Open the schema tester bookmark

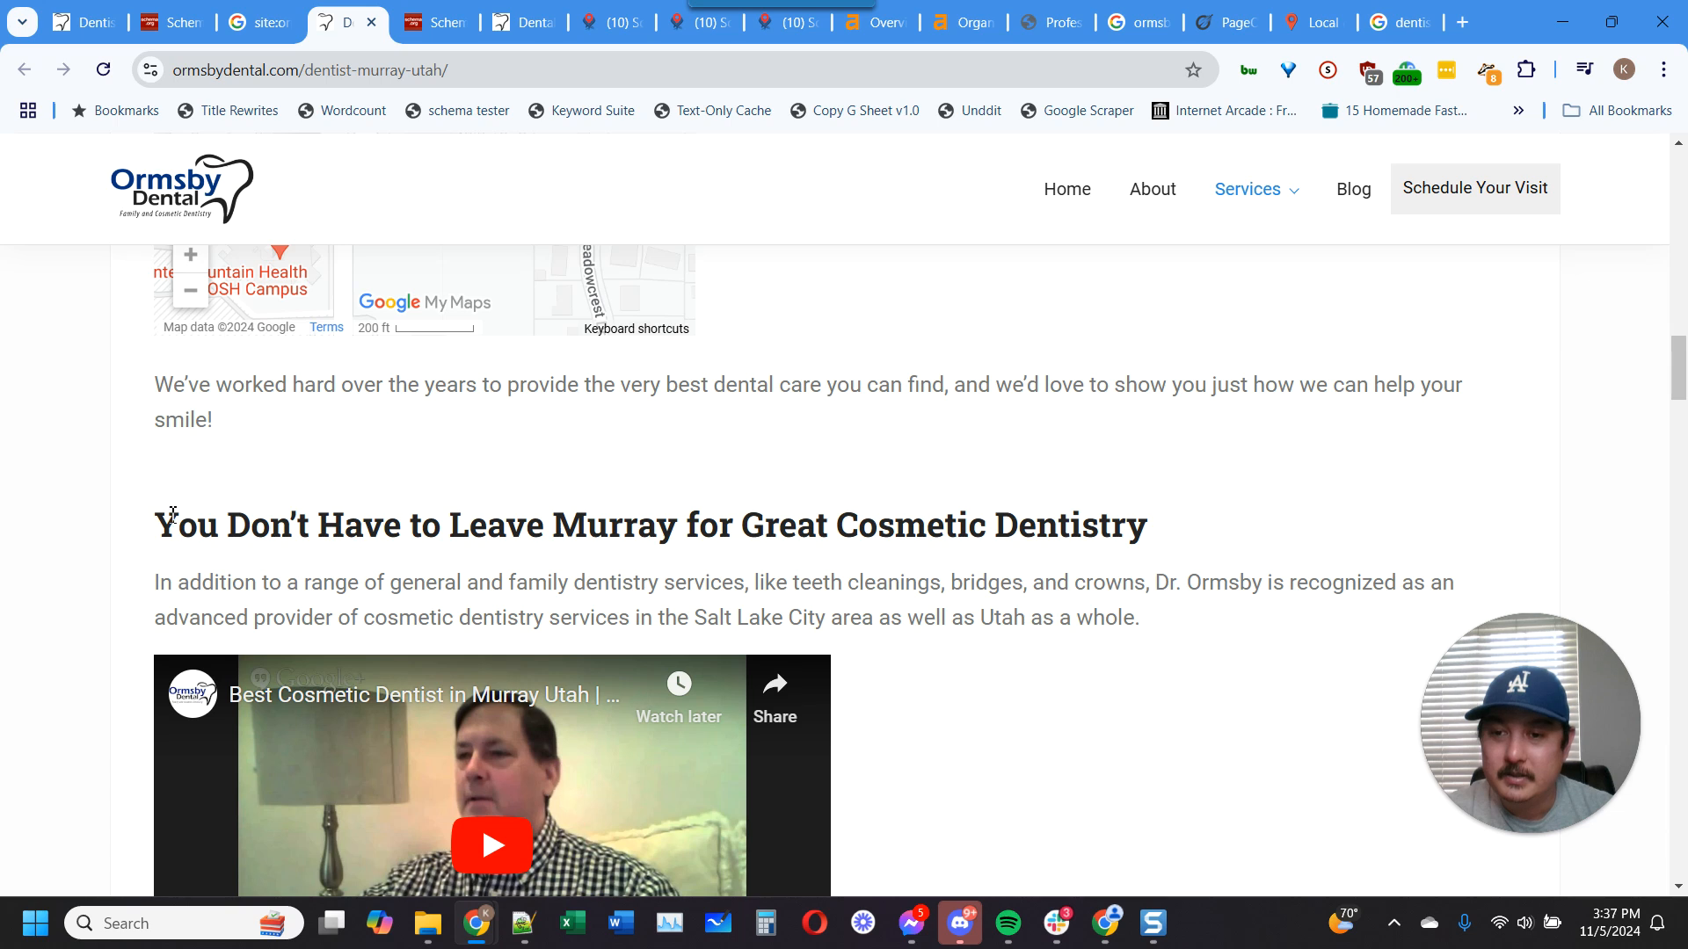(457, 111)
